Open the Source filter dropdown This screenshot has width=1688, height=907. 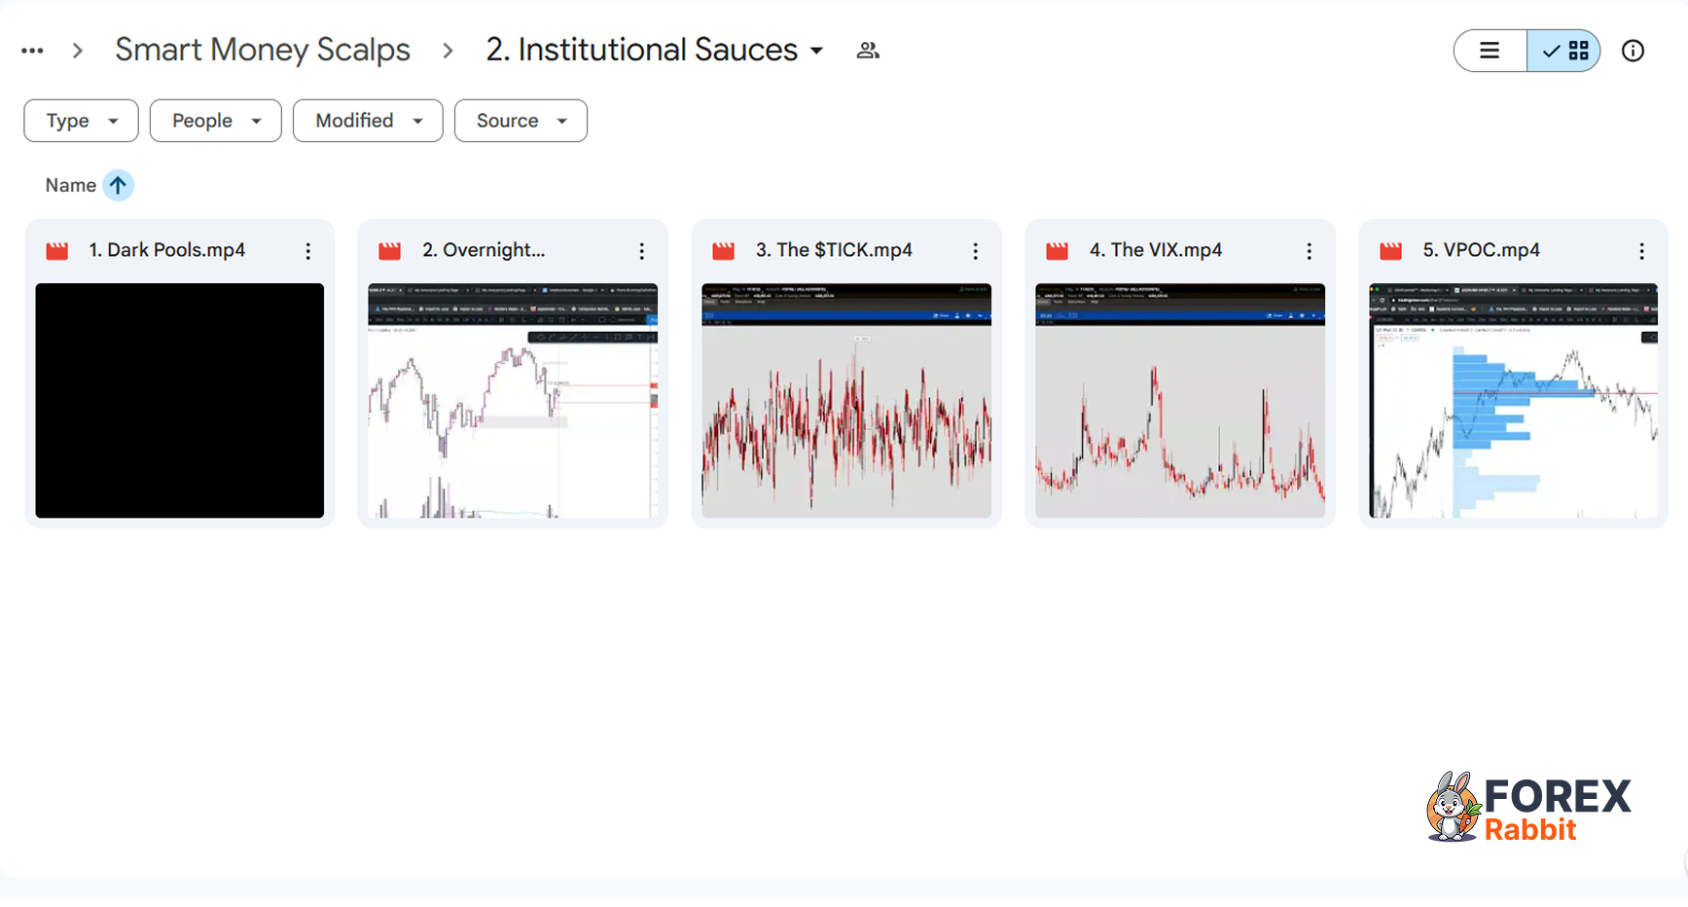tap(521, 121)
